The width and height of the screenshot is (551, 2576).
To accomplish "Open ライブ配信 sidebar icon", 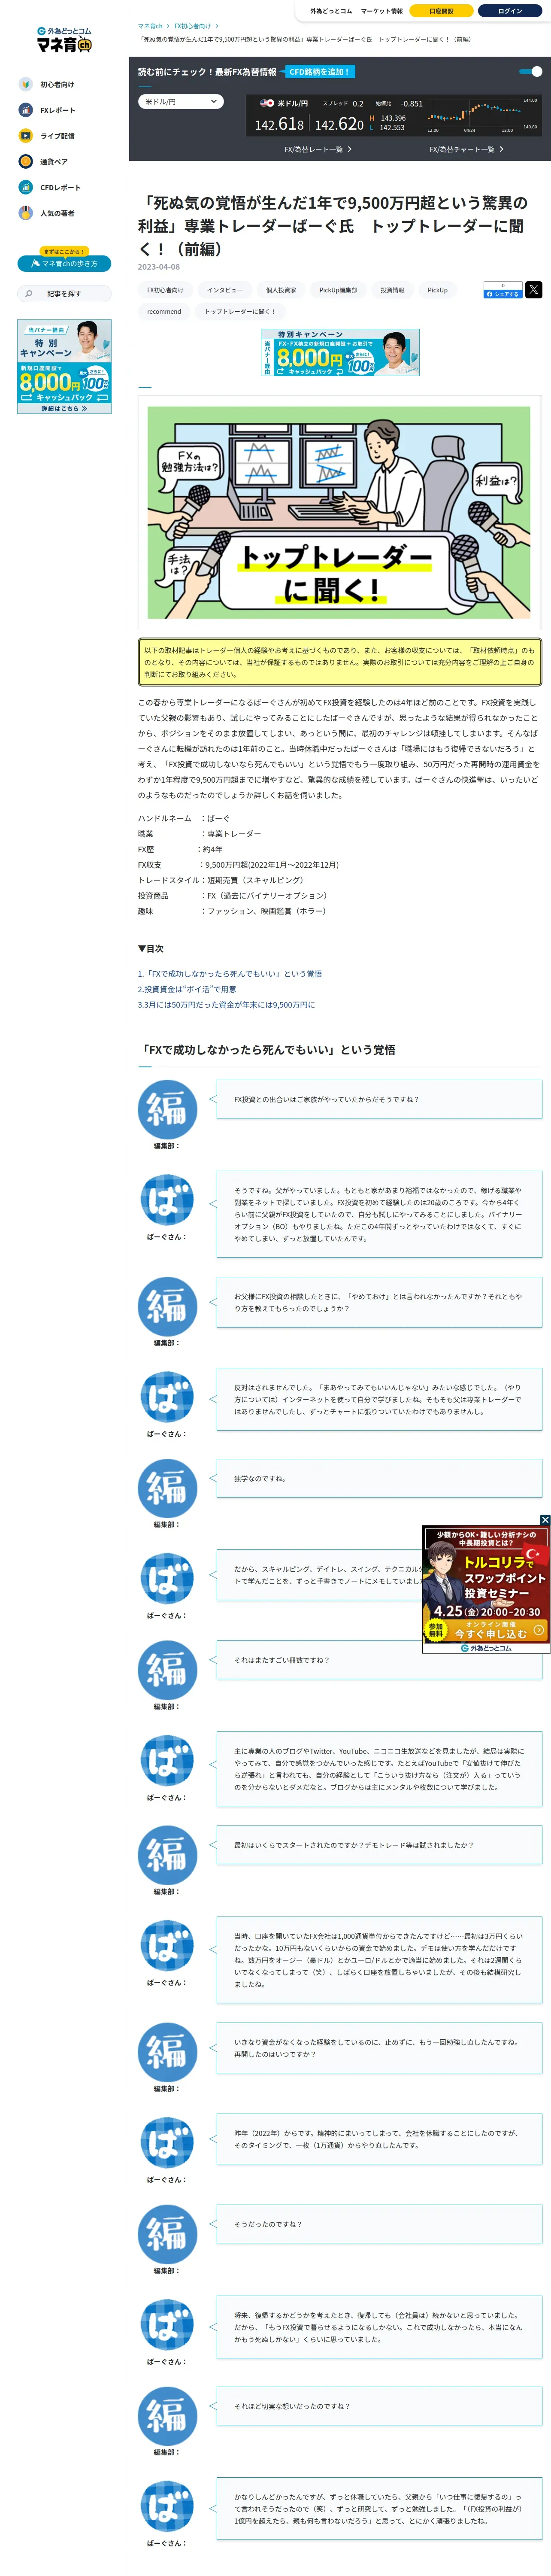I will tap(26, 136).
